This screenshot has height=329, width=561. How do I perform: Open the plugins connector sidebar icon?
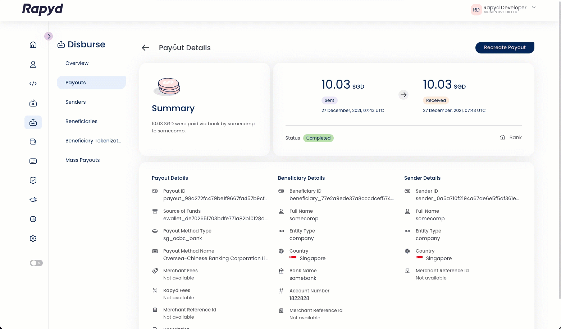[33, 200]
